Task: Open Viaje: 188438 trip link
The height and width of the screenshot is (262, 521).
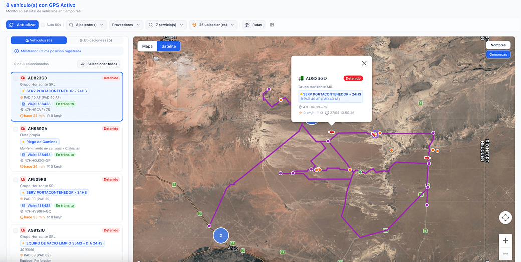Action: tap(36, 104)
